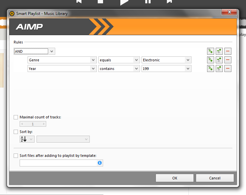Click the Cancel button
246x195 pixels.
215,178
